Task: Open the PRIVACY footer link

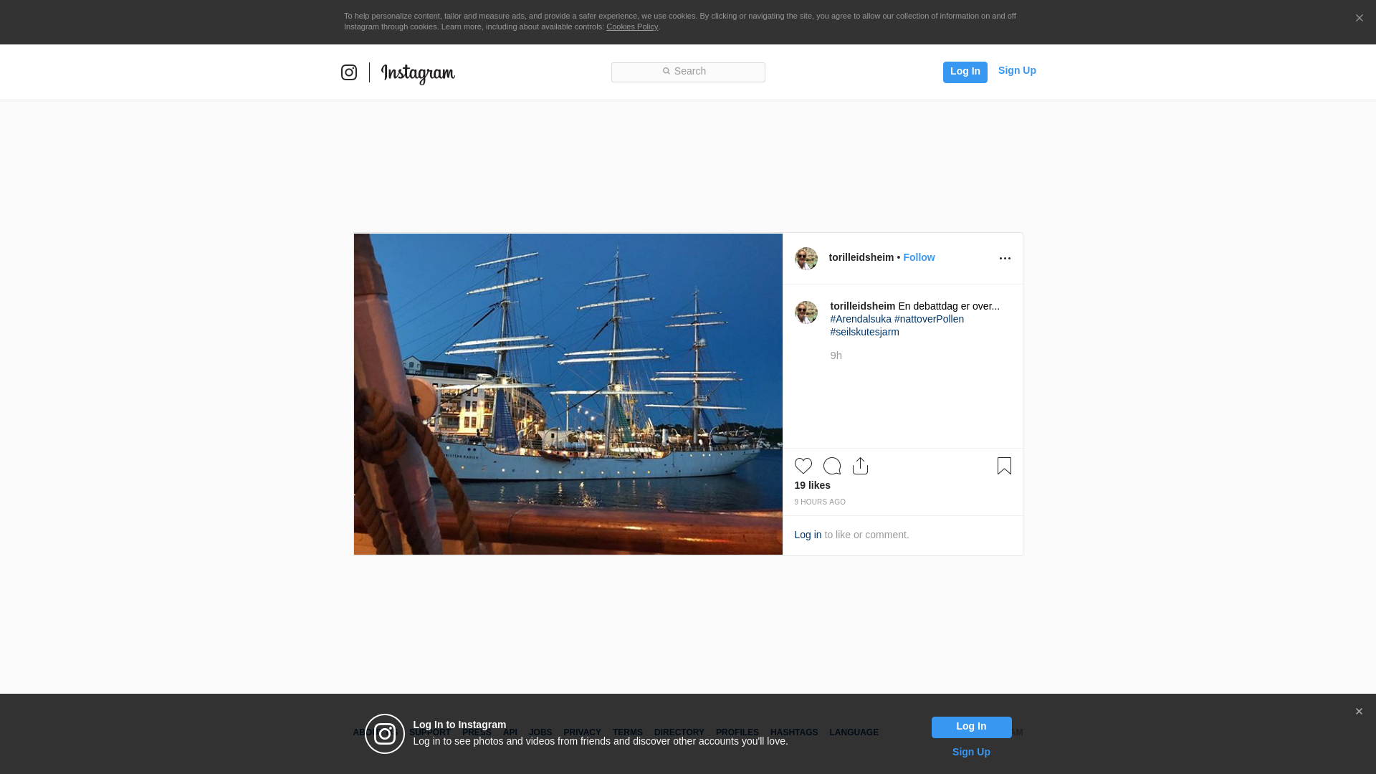Action: click(x=582, y=732)
